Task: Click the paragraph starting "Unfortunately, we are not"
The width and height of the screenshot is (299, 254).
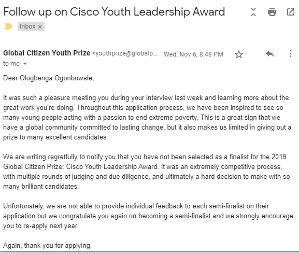Action: tap(148, 216)
